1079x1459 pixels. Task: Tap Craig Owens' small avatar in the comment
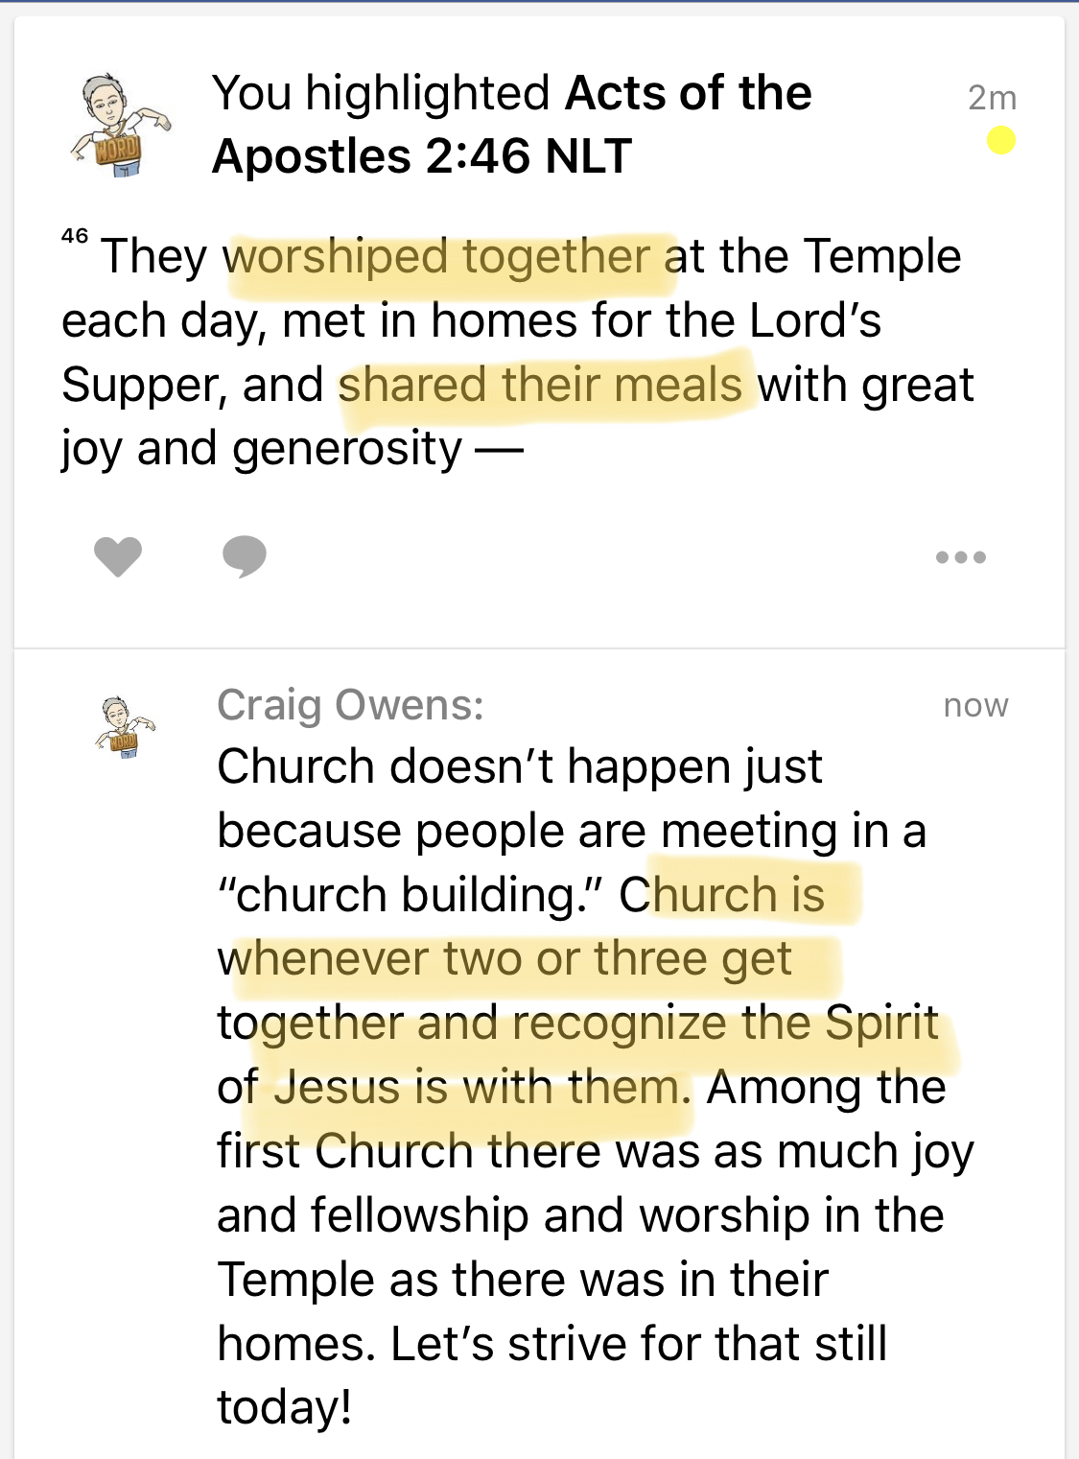point(124,728)
